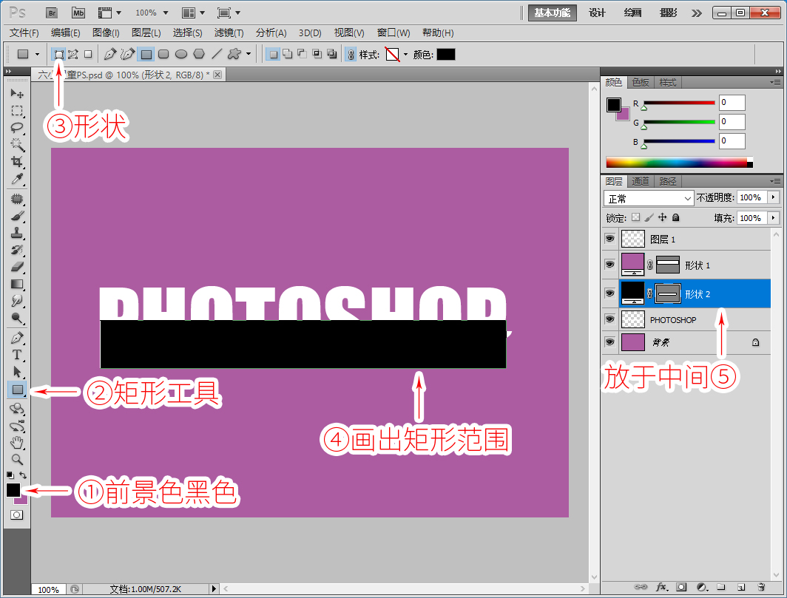Select the Crop tool
Viewport: 787px width, 598px height.
tap(17, 162)
